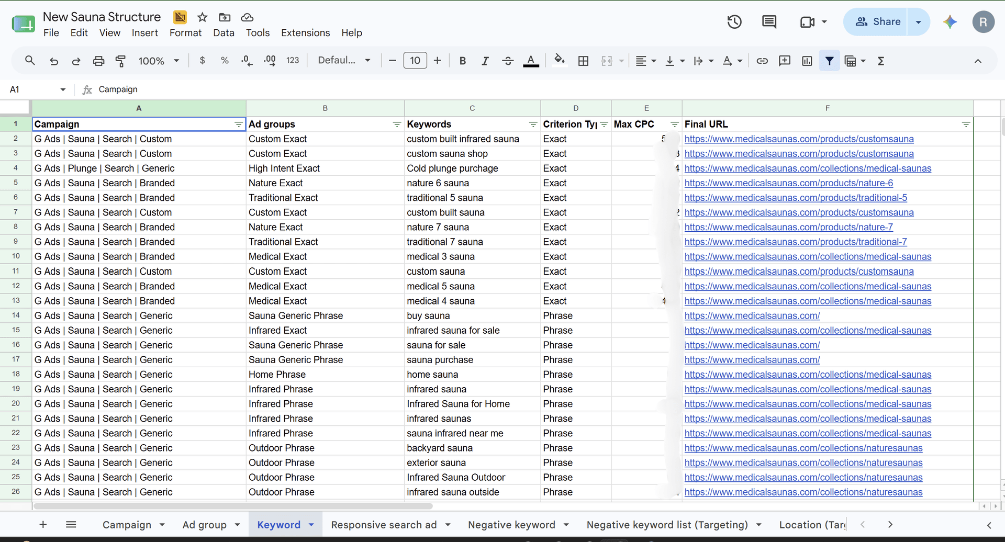Click the merge cells icon

607,61
